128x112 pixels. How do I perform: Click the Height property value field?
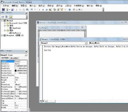coord(21,80)
